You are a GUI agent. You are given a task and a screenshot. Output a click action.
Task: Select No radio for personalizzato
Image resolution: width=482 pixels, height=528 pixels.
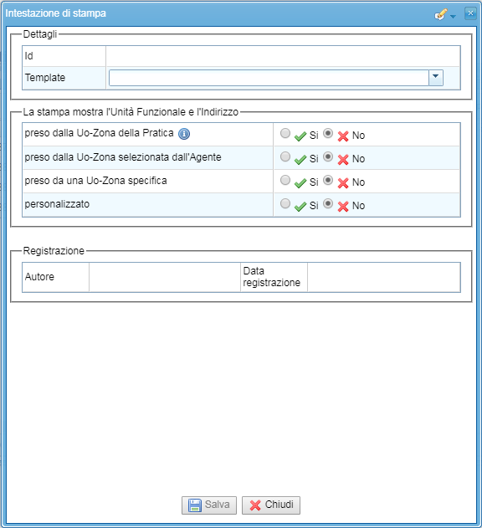click(x=328, y=203)
